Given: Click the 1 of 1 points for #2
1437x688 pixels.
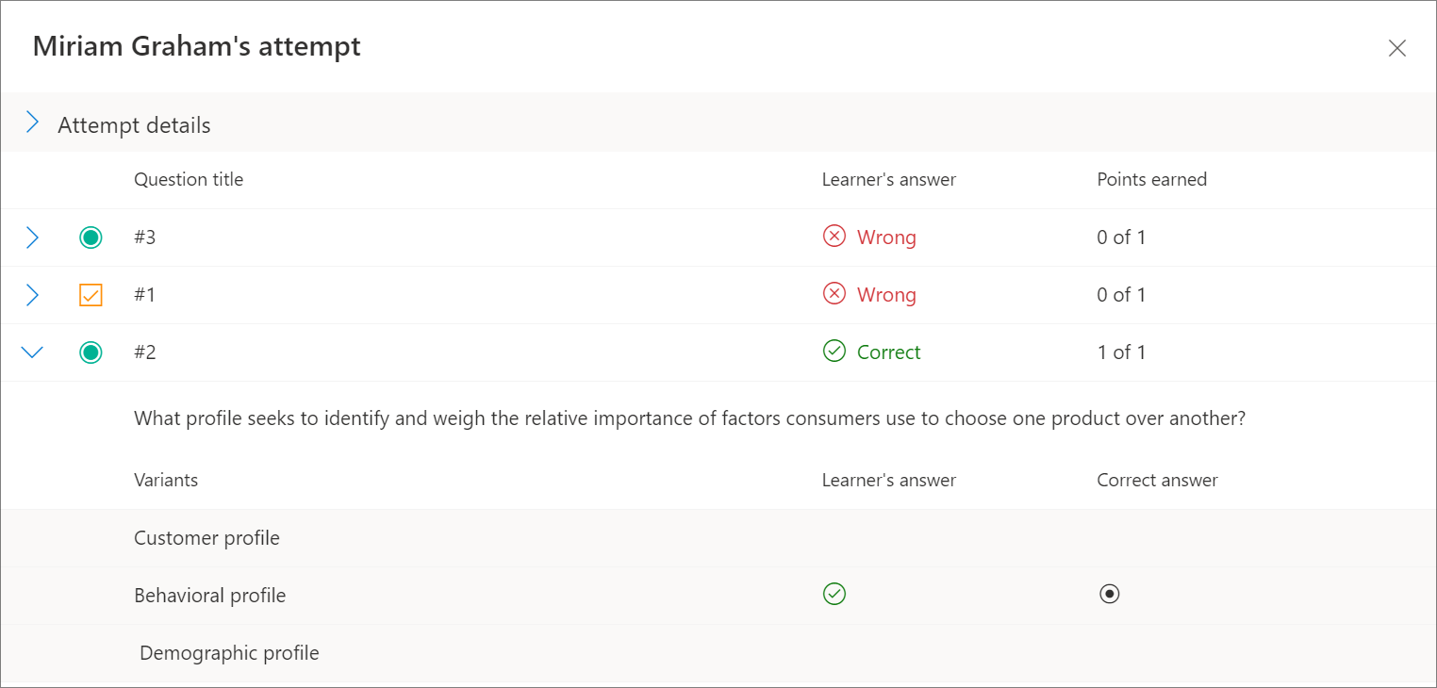Looking at the screenshot, I should point(1121,352).
